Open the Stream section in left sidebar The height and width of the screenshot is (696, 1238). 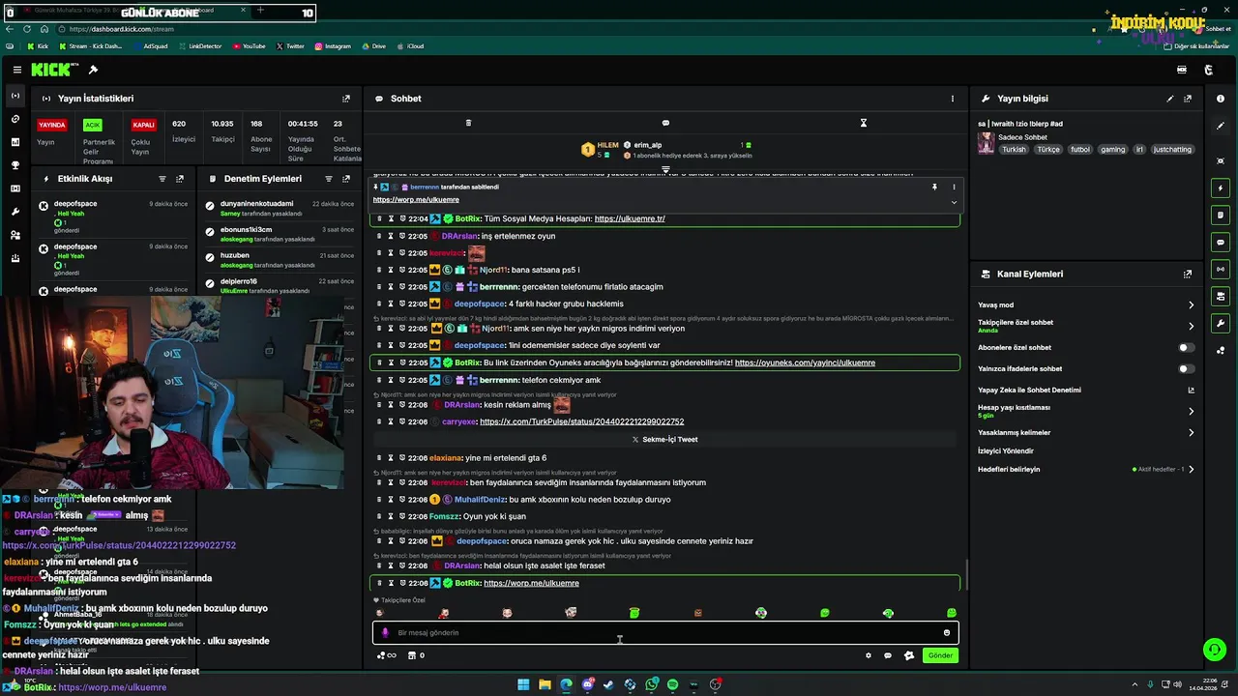coord(15,96)
